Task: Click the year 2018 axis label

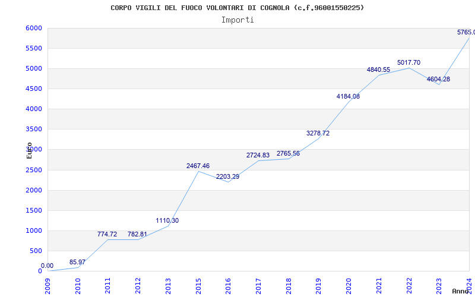Action: click(x=289, y=286)
